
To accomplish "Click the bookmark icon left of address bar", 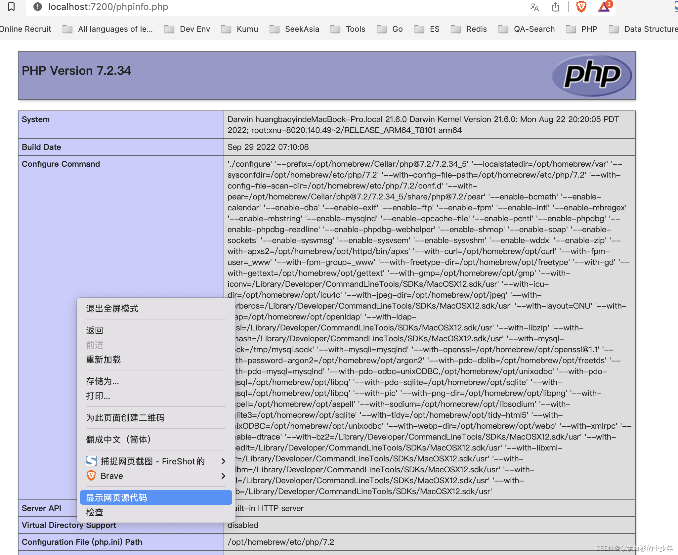I will [11, 7].
